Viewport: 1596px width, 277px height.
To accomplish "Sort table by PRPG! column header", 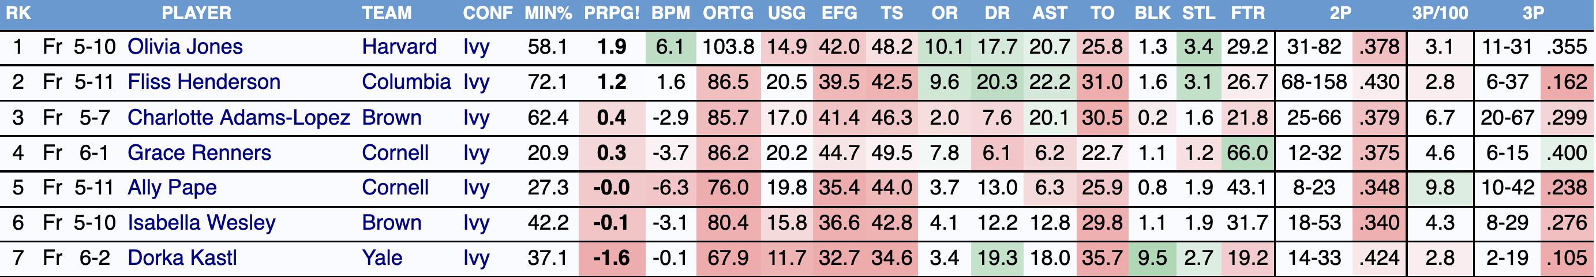I will [x=611, y=14].
